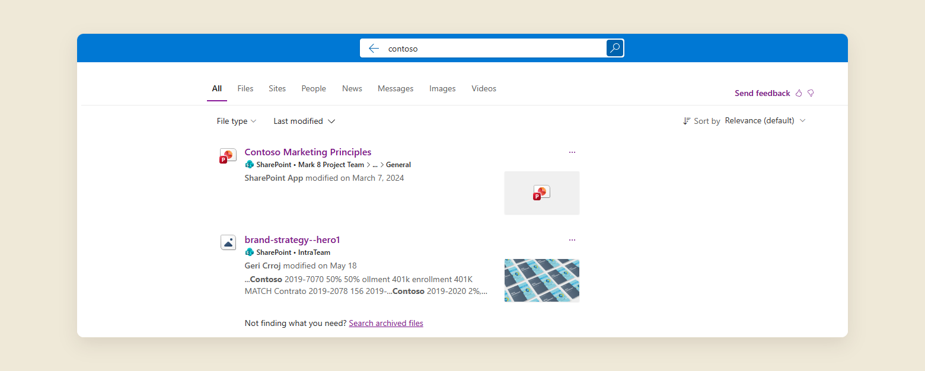Click the snippet text starting '...Contoso 2019-7070'

[366, 285]
